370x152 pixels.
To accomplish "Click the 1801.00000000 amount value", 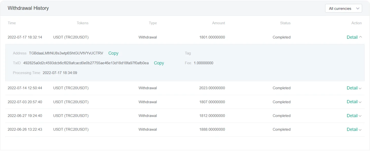I will coord(212,37).
